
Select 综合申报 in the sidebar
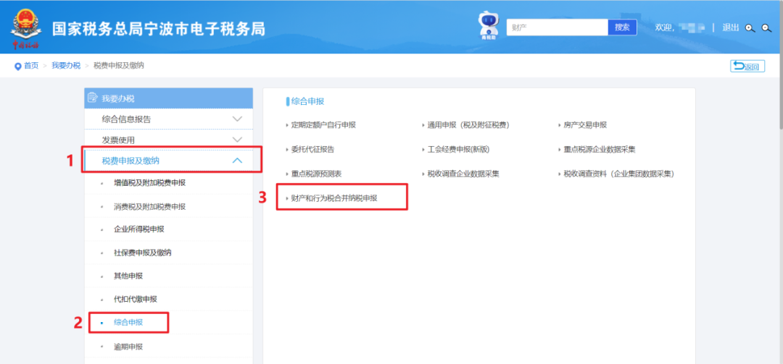[x=128, y=321]
